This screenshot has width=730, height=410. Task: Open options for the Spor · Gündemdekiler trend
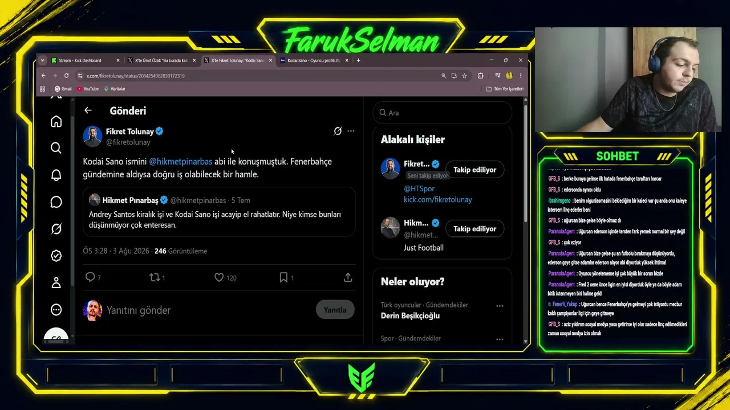point(500,339)
